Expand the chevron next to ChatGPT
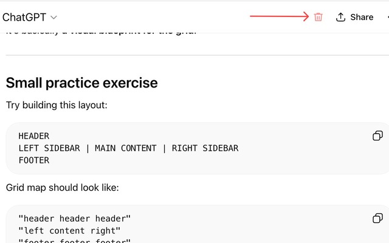The height and width of the screenshot is (243, 389). 53,18
